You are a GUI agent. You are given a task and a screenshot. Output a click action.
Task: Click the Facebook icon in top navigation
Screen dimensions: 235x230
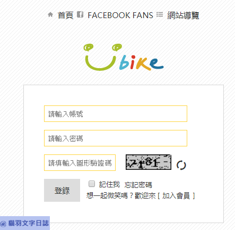tap(80, 14)
